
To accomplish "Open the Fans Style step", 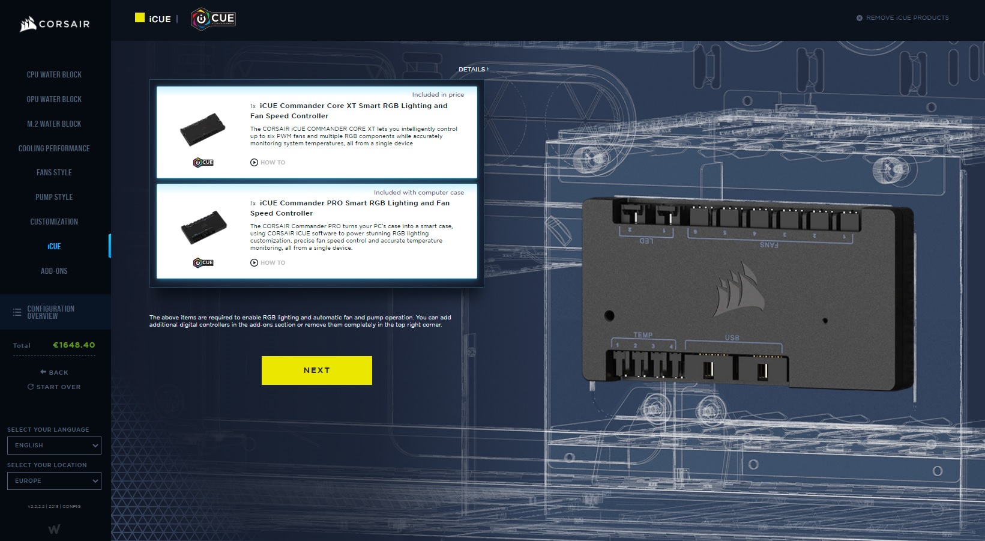I will 54,172.
